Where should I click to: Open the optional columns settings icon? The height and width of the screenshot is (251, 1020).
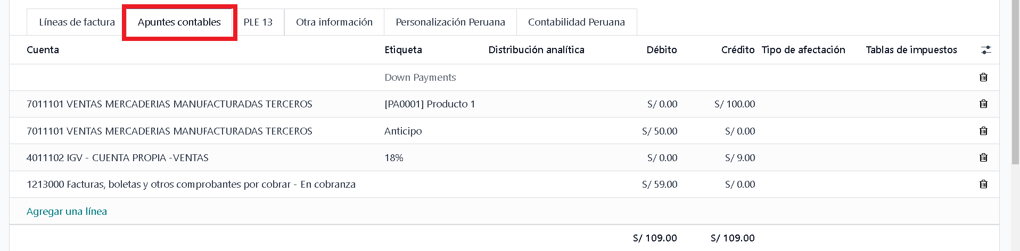click(x=986, y=49)
